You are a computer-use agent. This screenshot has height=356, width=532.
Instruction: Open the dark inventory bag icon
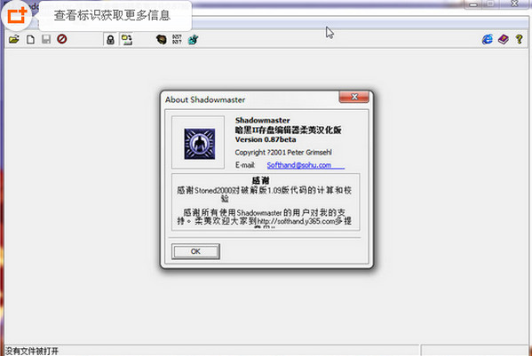(161, 40)
